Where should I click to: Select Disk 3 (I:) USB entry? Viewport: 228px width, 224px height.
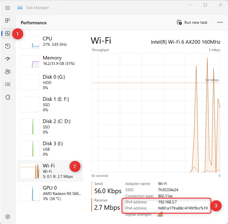(x=50, y=149)
